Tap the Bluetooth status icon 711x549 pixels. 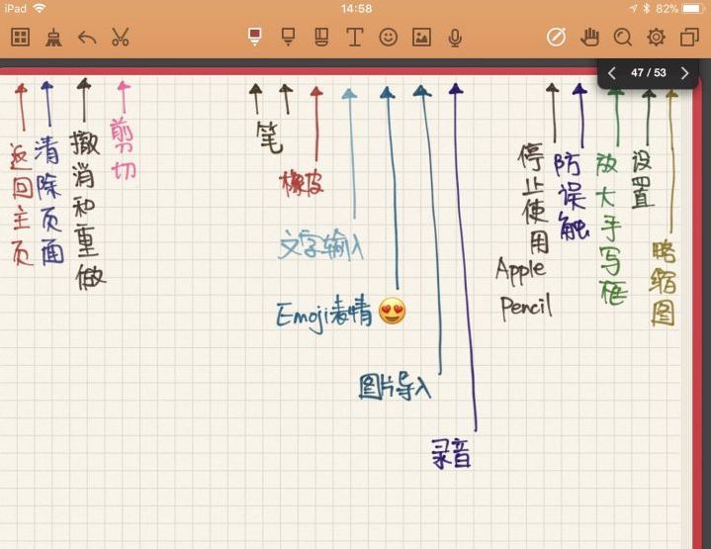click(x=647, y=9)
